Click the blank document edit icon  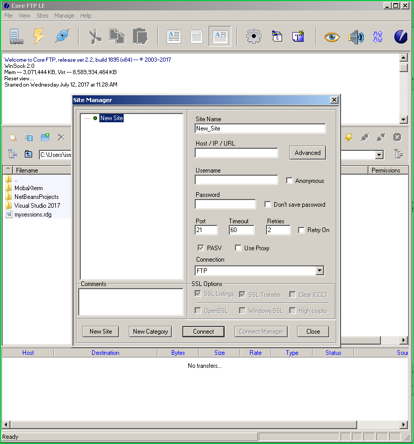(197, 37)
